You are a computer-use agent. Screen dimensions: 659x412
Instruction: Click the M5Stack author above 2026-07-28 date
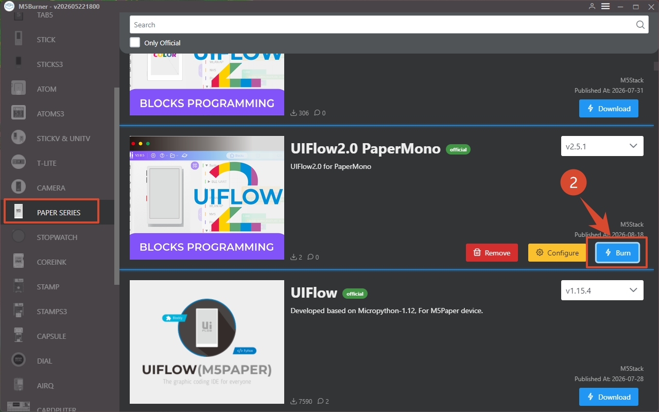pos(632,369)
